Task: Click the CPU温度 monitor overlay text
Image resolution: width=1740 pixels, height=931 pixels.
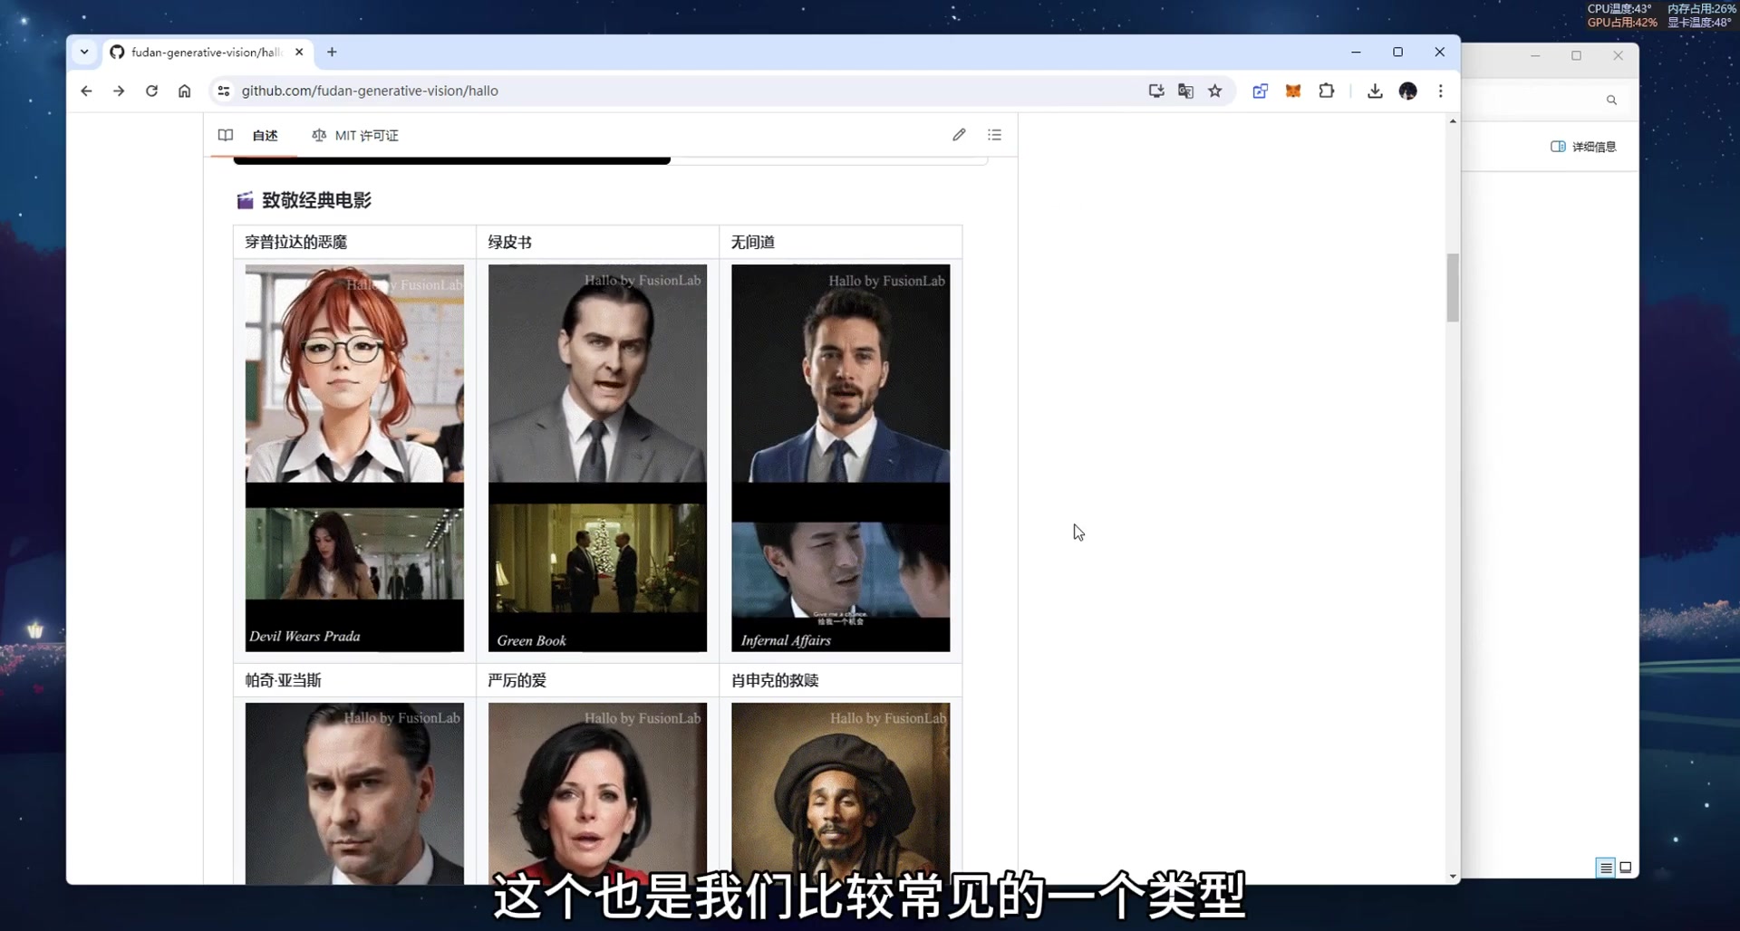Action: 1619,8
